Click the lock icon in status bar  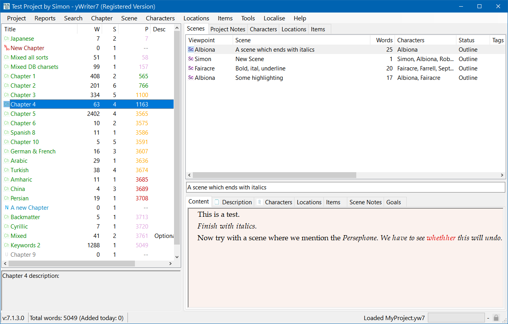(x=496, y=318)
